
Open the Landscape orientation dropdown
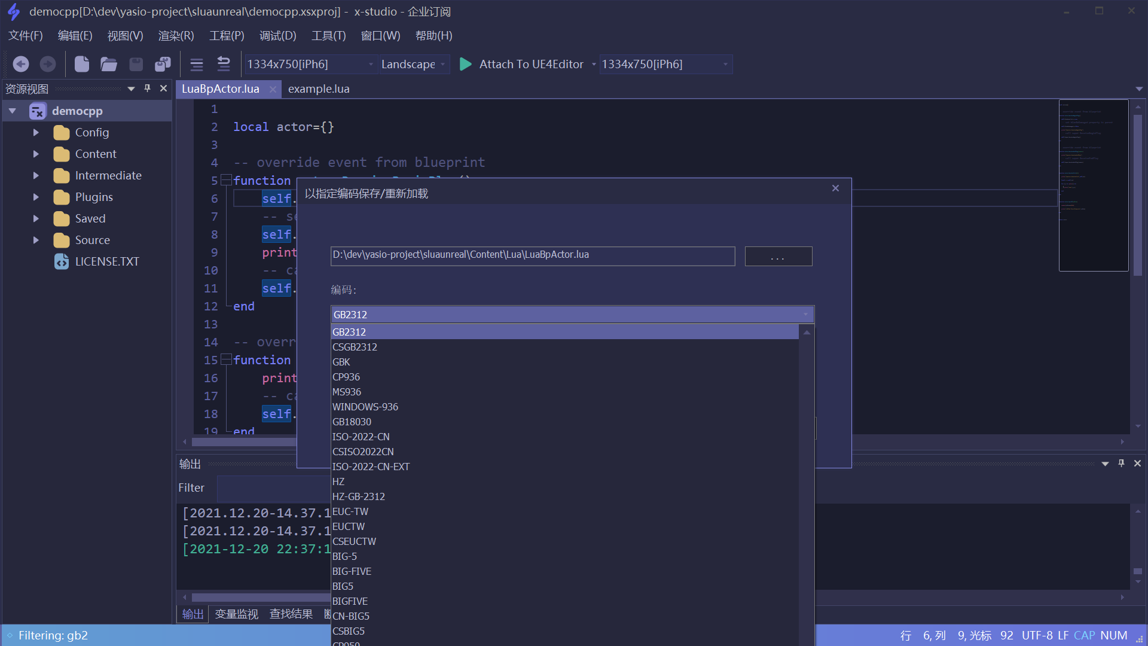[x=414, y=64]
